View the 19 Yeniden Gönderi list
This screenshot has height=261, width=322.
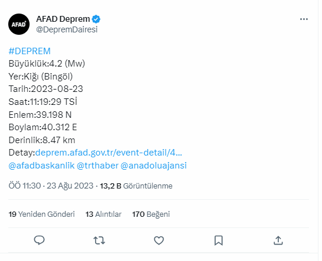point(42,214)
